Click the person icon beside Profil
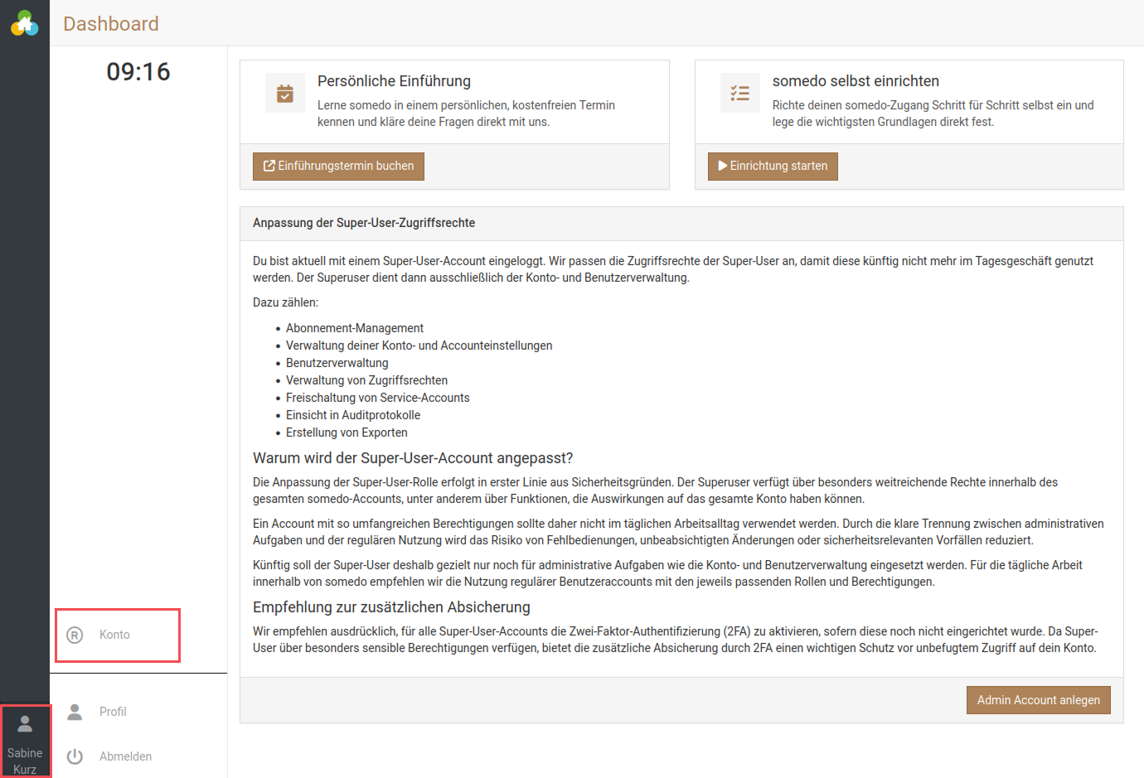This screenshot has width=1144, height=778. click(75, 712)
